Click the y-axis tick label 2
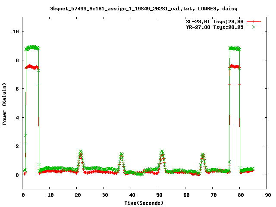This screenshot has width=276, height=207. pyautogui.click(x=17, y=146)
